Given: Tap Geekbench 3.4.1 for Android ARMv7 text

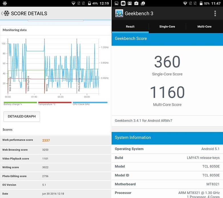Looking at the screenshot, I should coord(143,121).
